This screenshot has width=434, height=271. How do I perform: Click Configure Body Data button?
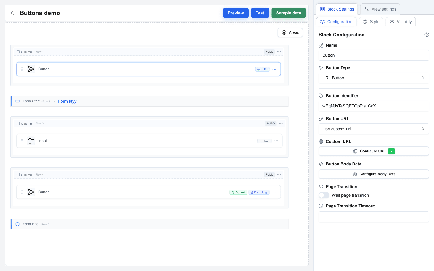(374, 174)
